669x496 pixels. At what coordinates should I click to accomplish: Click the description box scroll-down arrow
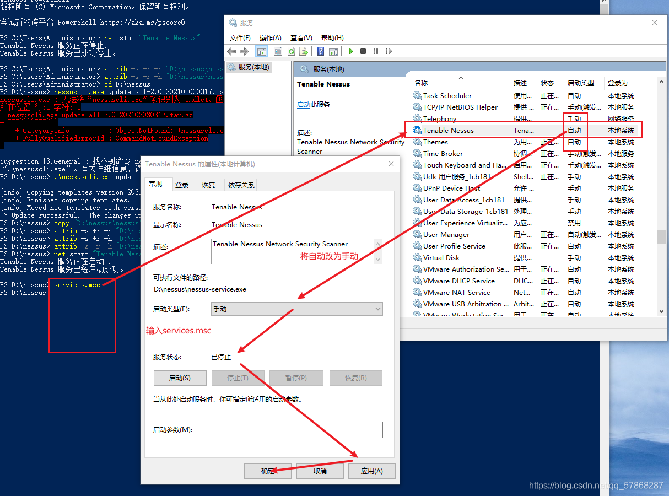tap(378, 258)
